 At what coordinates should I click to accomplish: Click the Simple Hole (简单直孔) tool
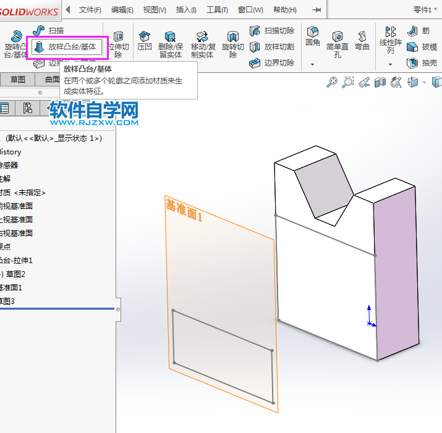coord(338,44)
